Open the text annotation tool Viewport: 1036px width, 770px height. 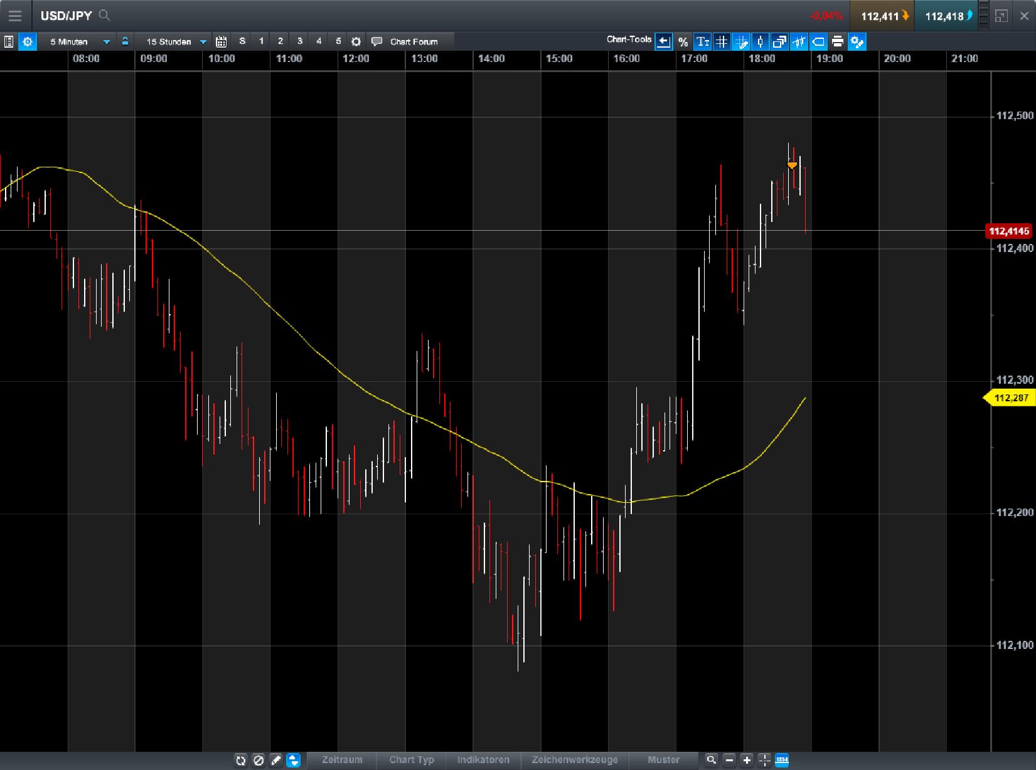click(703, 41)
